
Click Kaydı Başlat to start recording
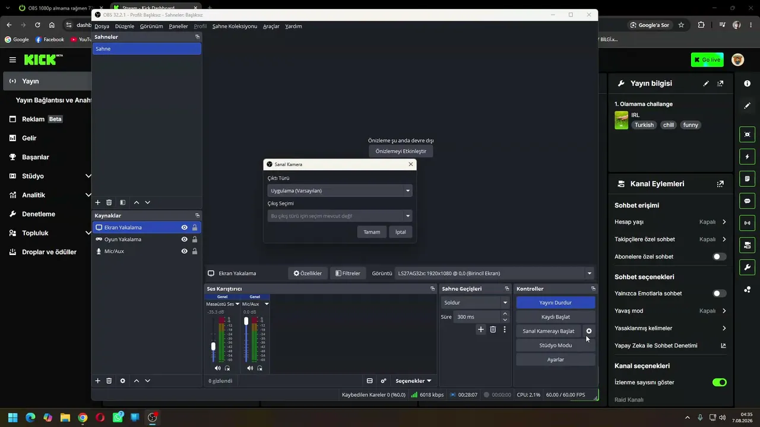pyautogui.click(x=555, y=317)
